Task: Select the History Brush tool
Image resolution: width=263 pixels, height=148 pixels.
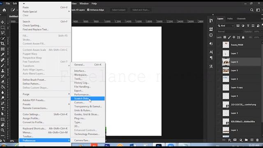Action: (x=3, y=76)
